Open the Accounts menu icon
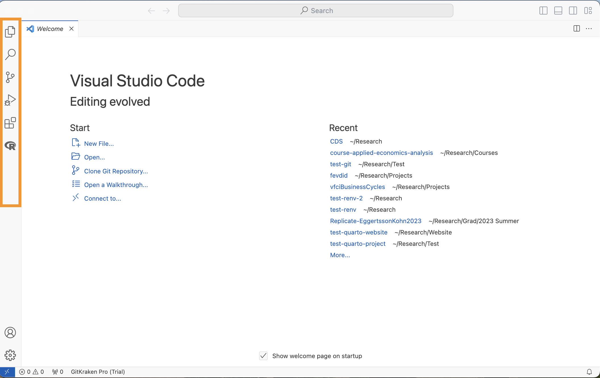Screen dimensions: 600x378 tap(10, 333)
